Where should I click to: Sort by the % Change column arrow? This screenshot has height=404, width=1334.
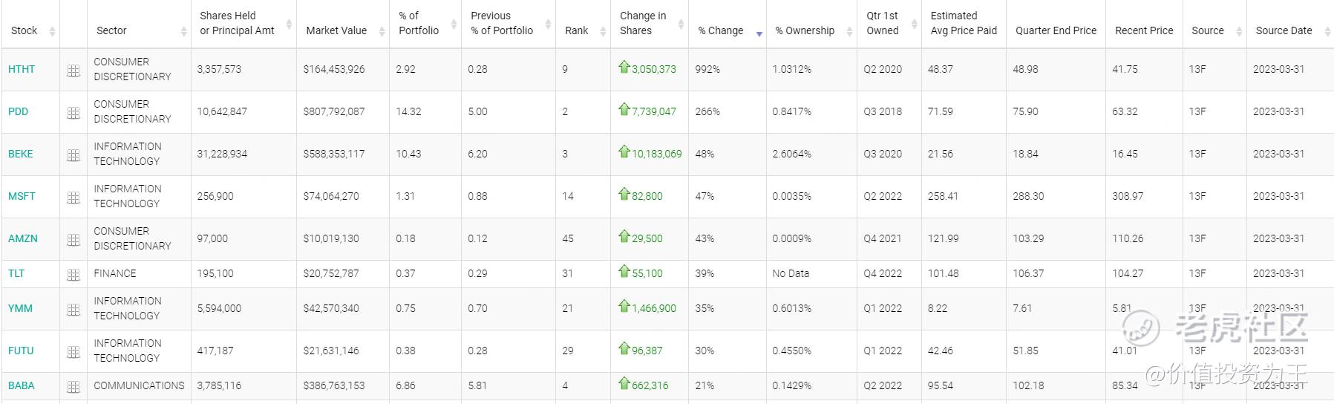coord(759,33)
